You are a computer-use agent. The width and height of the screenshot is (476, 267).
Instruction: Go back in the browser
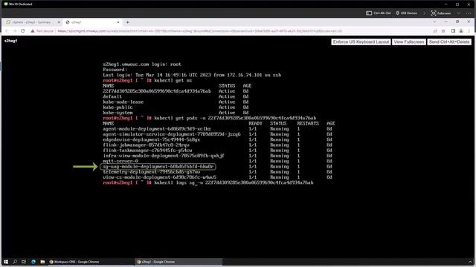click(7, 31)
